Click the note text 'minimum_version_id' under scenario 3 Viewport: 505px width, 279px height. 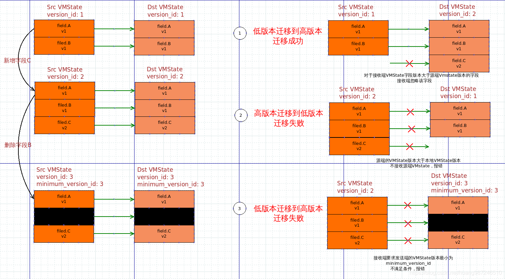tap(408, 263)
